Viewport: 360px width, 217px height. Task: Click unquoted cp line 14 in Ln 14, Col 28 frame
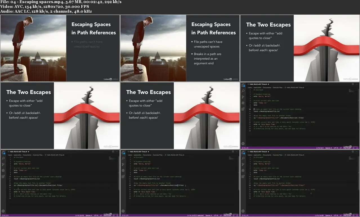[38, 185]
